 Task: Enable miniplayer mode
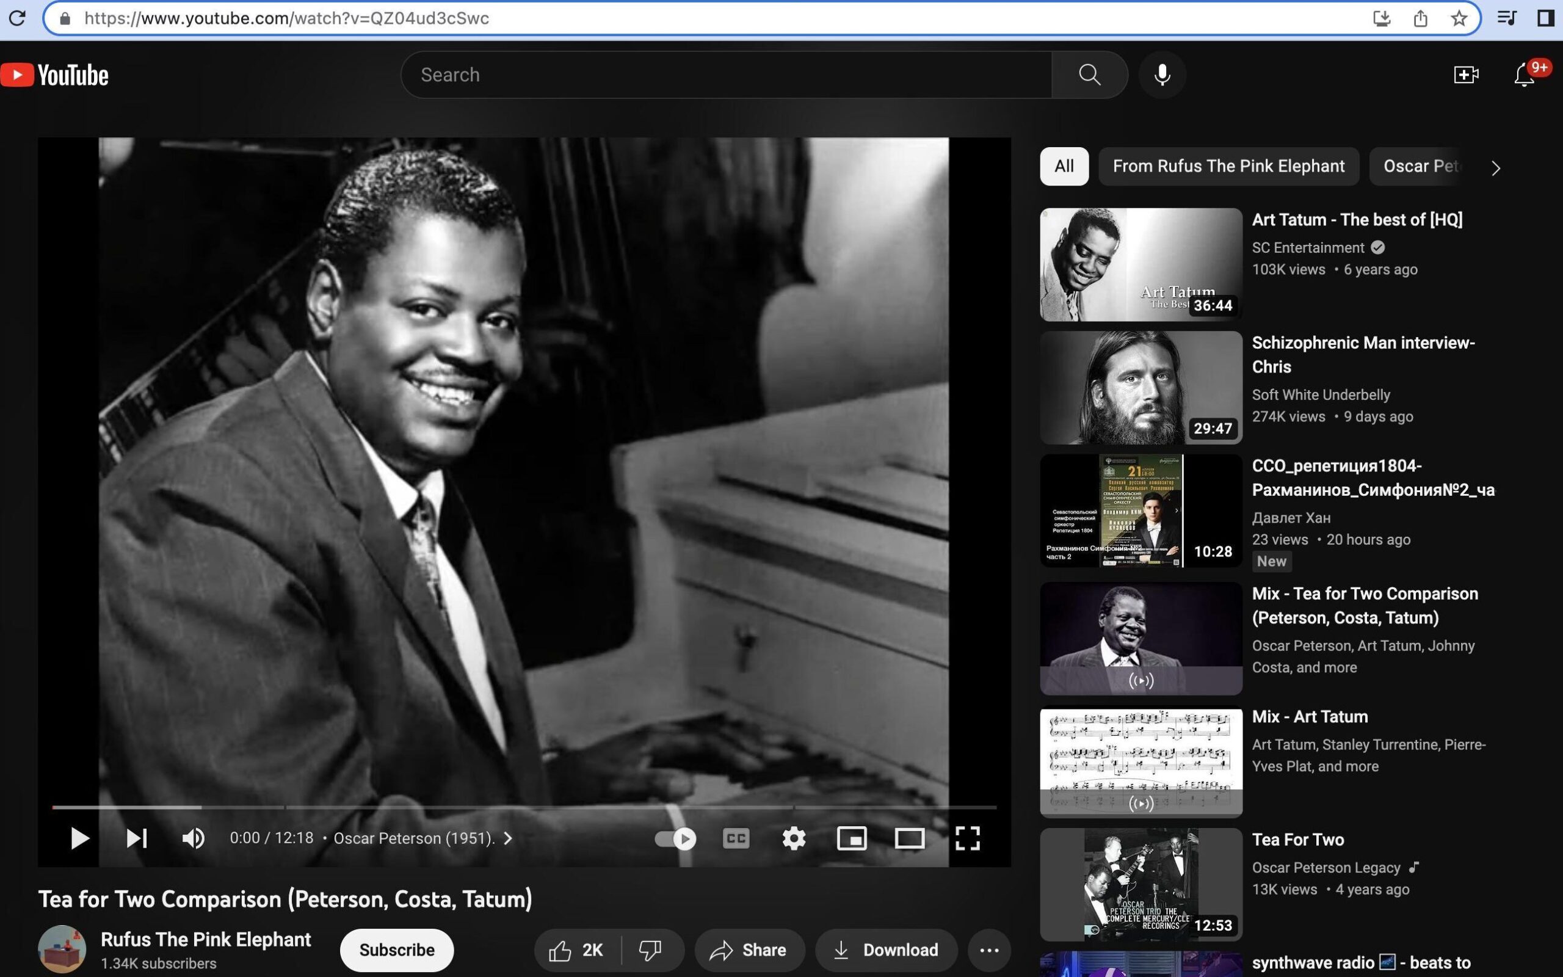(x=851, y=838)
